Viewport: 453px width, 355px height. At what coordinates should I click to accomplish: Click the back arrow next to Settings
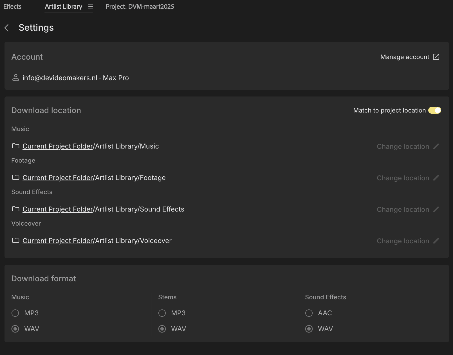point(7,28)
